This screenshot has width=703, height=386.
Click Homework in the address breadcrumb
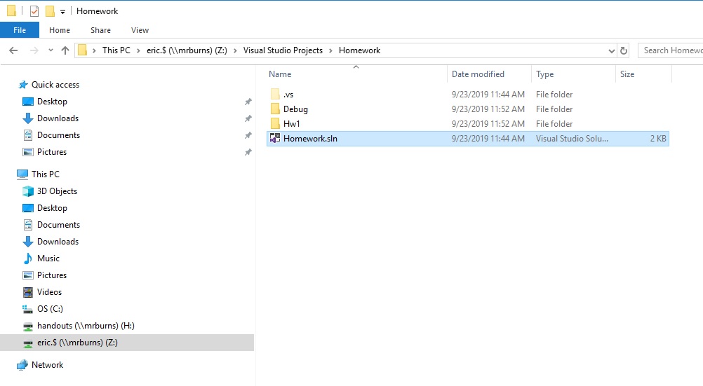[x=360, y=50]
